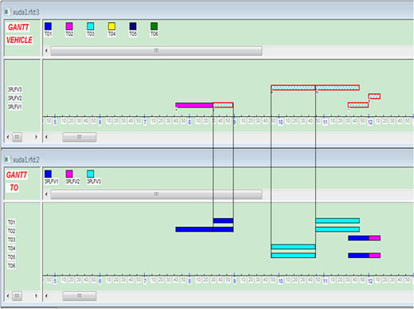The width and height of the screenshot is (414, 309).
Task: Click hour 8 marker on vehicle timeline
Action: [x=189, y=123]
